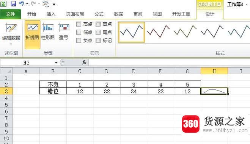Undo the last action
The height and width of the screenshot is (144, 250).
pyautogui.click(x=22, y=3)
